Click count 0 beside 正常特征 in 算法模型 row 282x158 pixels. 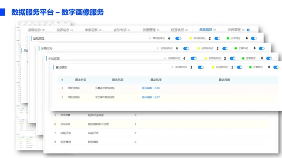269,67
